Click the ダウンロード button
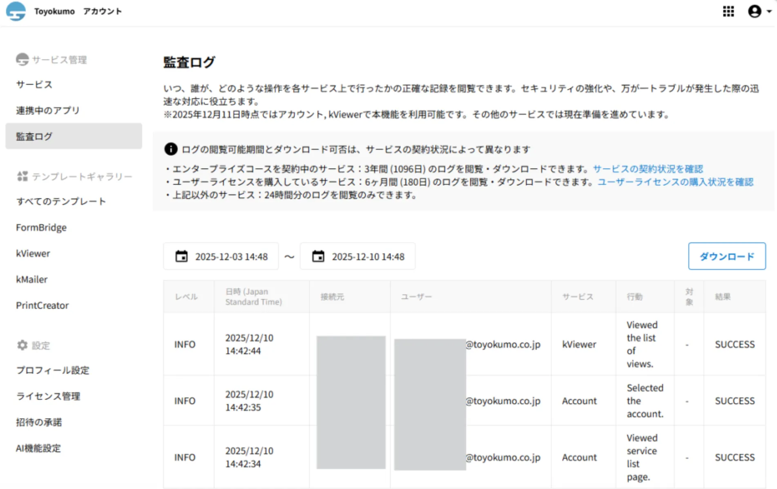Screen dimensions: 777x489 pos(727,256)
